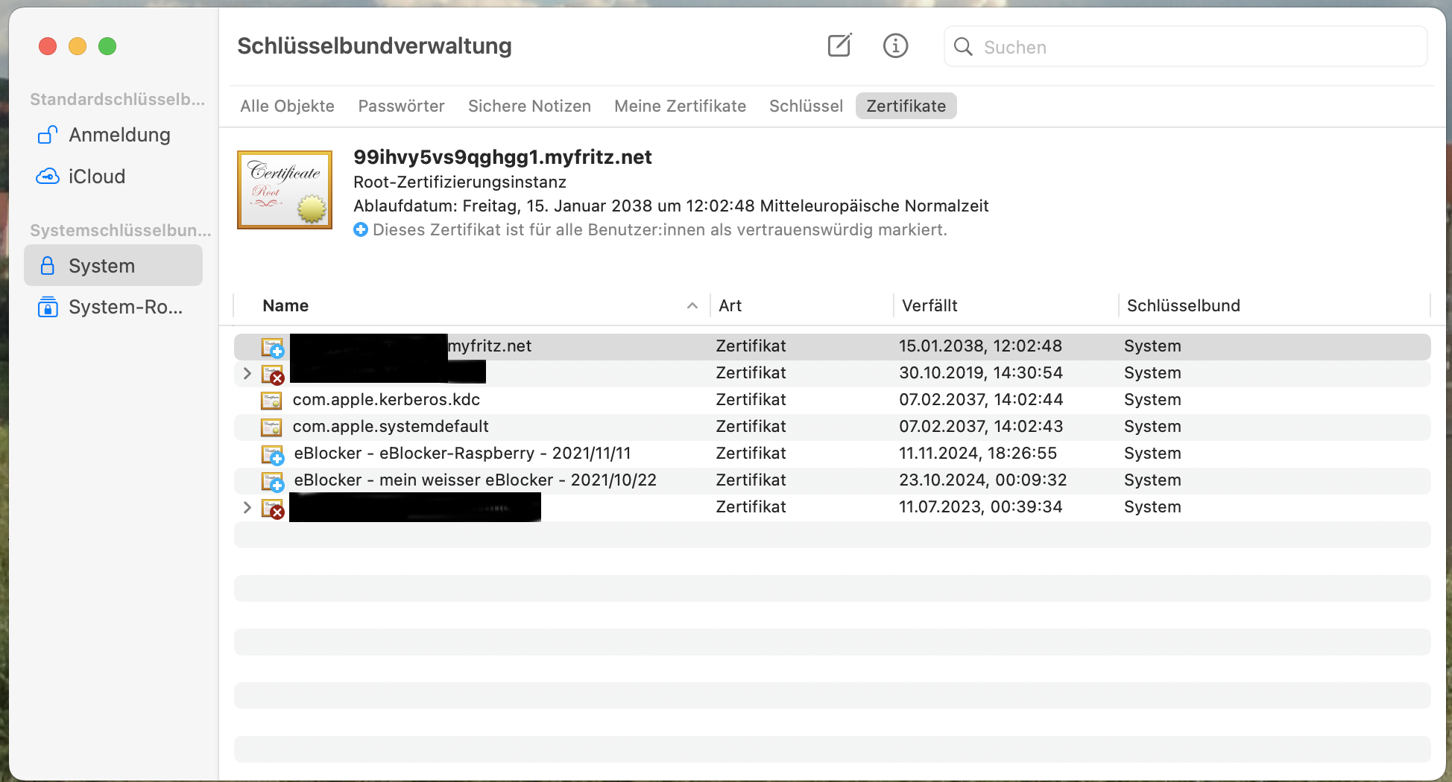
Task: Select Anmeldung keychain in sidebar
Action: tap(113, 135)
